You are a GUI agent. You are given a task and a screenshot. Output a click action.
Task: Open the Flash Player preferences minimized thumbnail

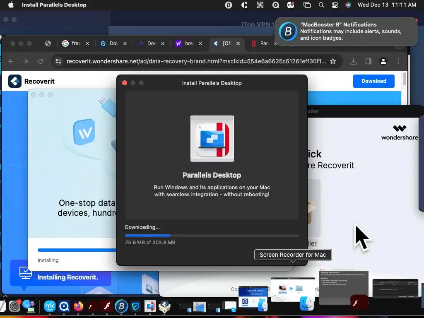pyautogui.click(x=343, y=287)
